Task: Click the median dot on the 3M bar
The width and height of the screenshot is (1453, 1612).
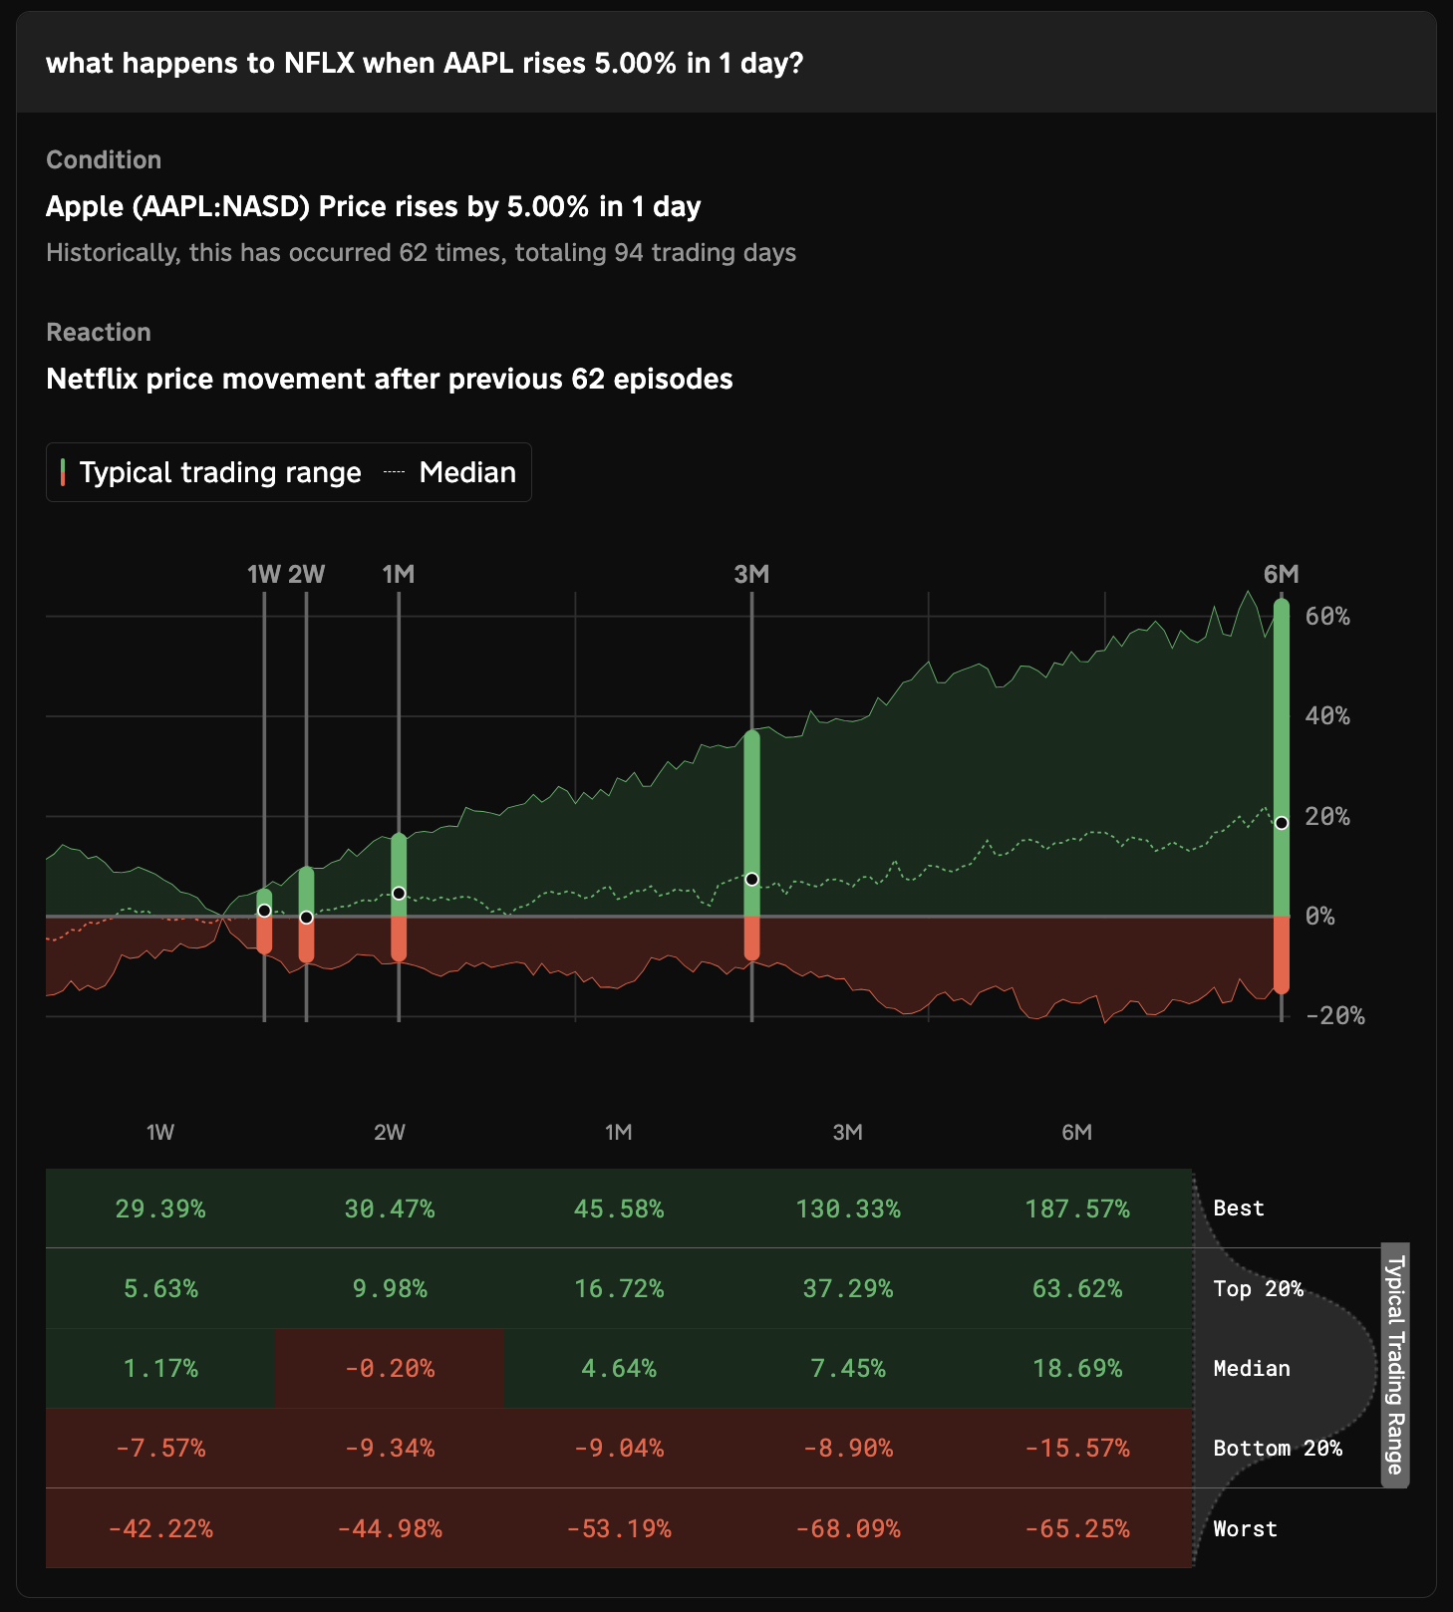Action: coord(751,880)
